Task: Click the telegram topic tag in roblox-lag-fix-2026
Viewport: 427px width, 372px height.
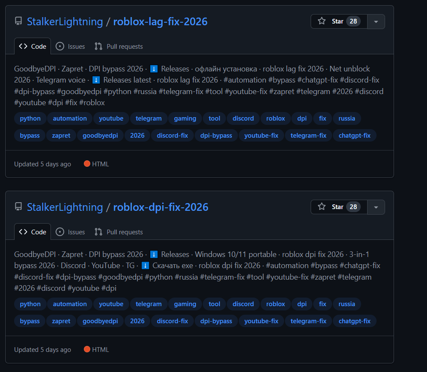Action: 149,118
